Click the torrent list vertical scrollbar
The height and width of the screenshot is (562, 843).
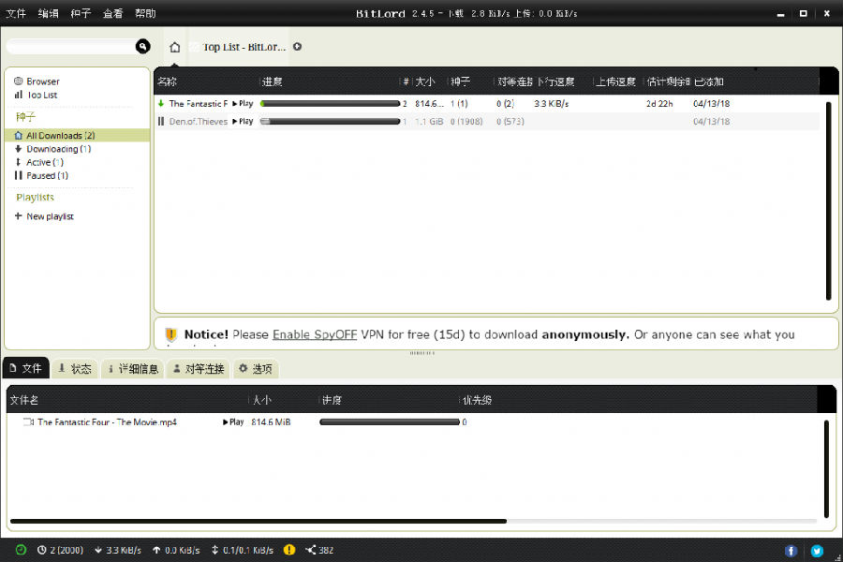click(829, 200)
